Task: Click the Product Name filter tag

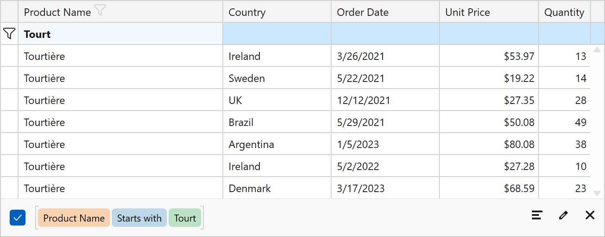Action: click(x=74, y=218)
